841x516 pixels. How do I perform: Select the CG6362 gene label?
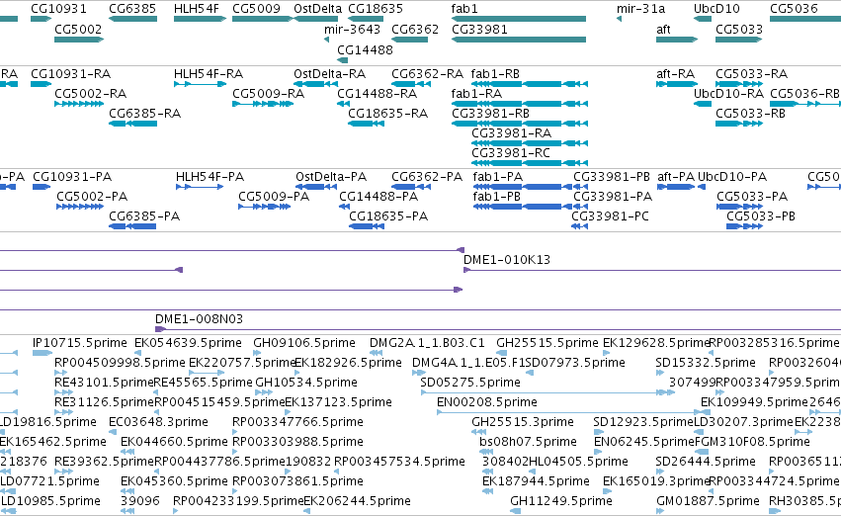(x=415, y=29)
